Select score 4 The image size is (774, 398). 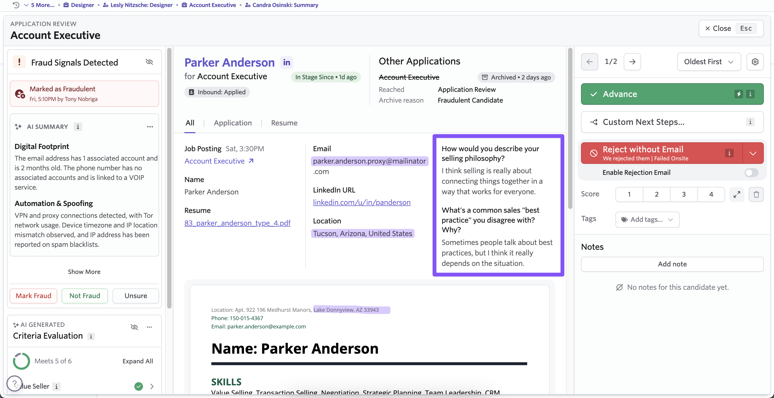[x=711, y=194]
